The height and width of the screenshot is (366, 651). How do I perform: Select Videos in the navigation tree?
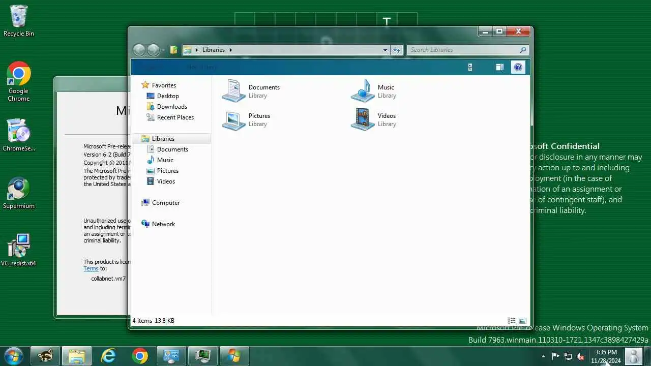coord(166,181)
